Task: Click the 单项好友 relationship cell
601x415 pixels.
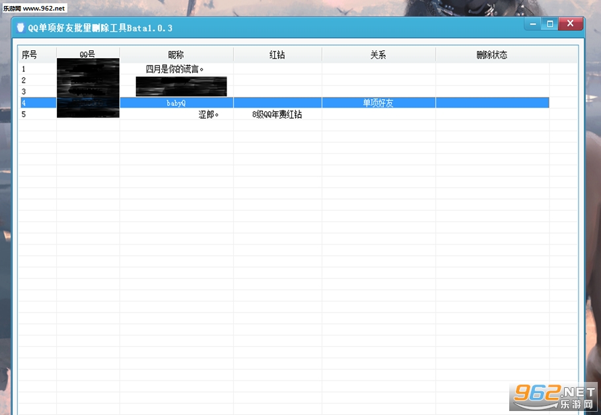Action: point(378,103)
